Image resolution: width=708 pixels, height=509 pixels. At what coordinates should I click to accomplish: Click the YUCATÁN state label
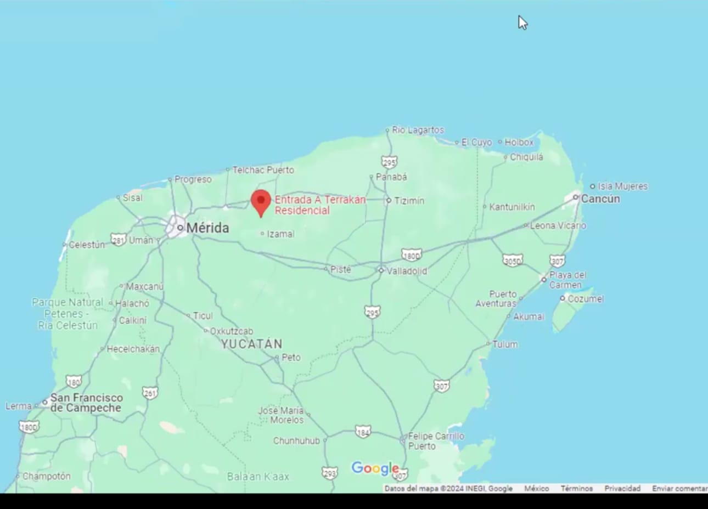[x=251, y=344]
